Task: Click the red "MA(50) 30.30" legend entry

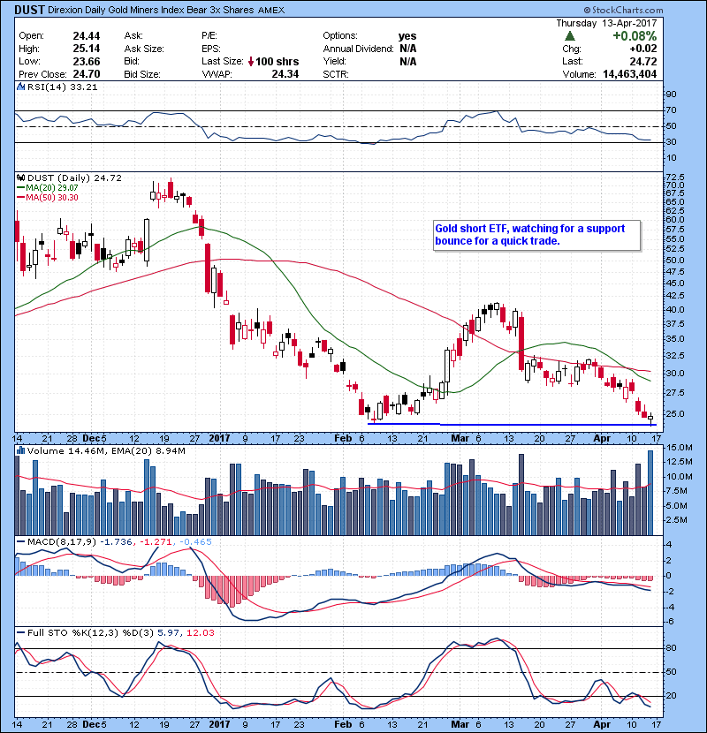Action: (47, 198)
